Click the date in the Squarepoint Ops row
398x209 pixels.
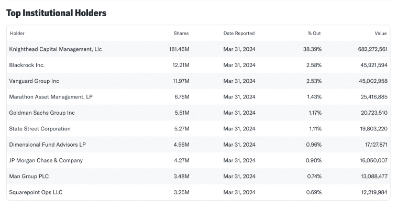[239, 192]
